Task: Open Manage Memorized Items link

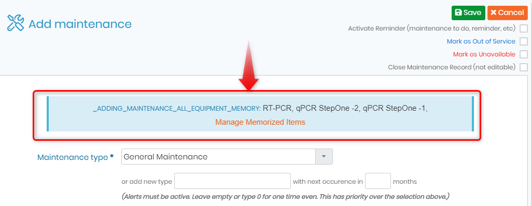Action: coord(260,122)
